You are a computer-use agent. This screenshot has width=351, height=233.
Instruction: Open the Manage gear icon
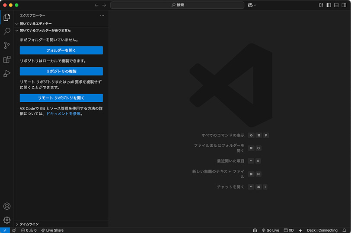(x=7, y=220)
